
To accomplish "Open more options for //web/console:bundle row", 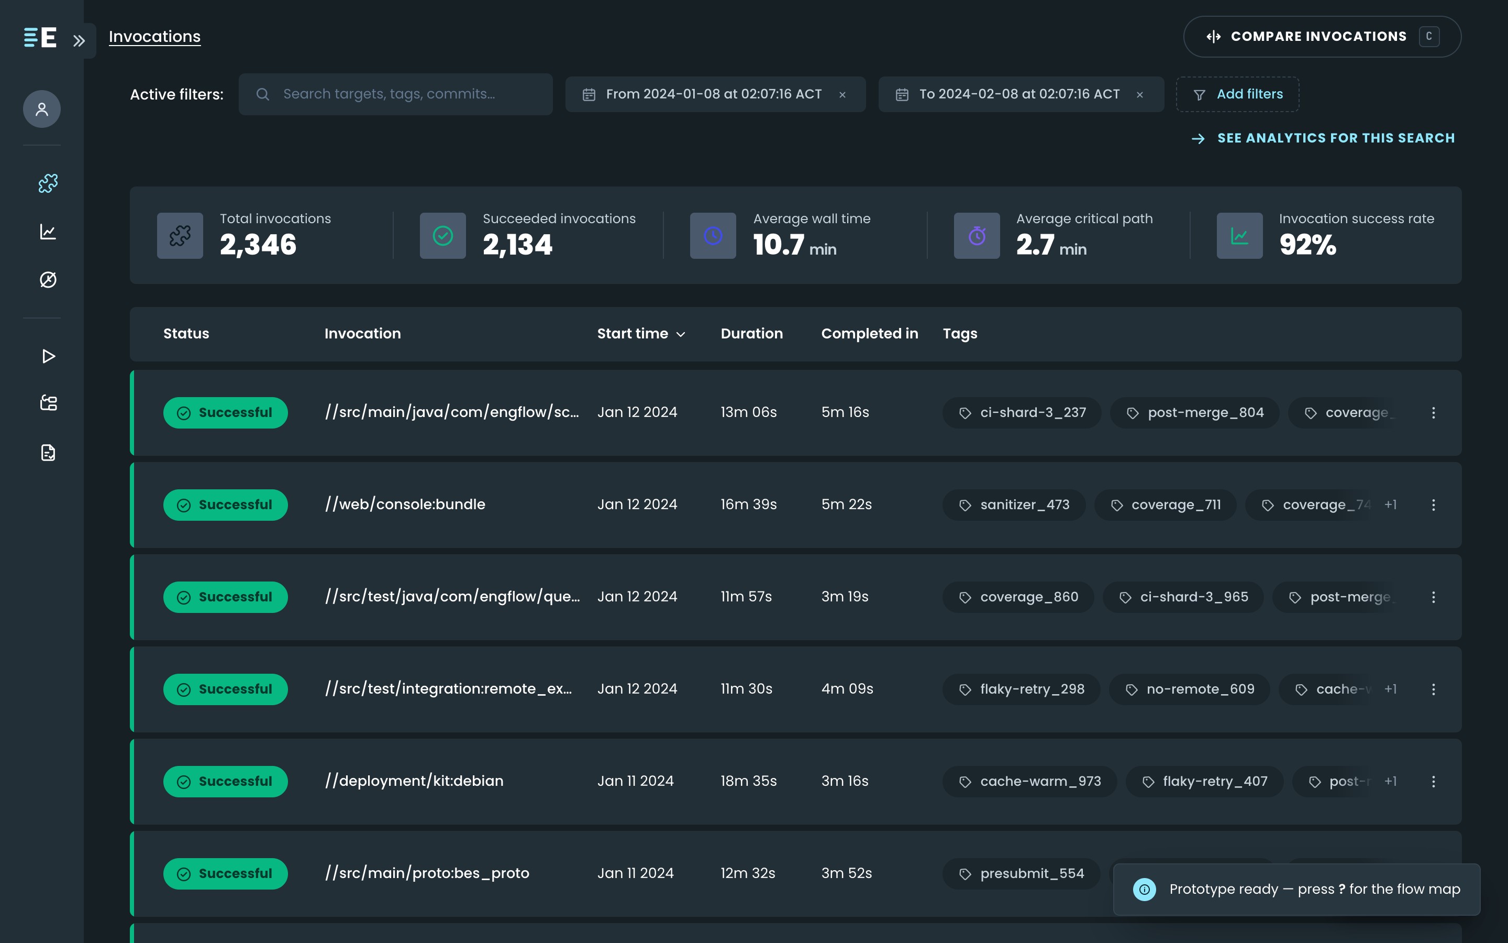I will pos(1433,505).
